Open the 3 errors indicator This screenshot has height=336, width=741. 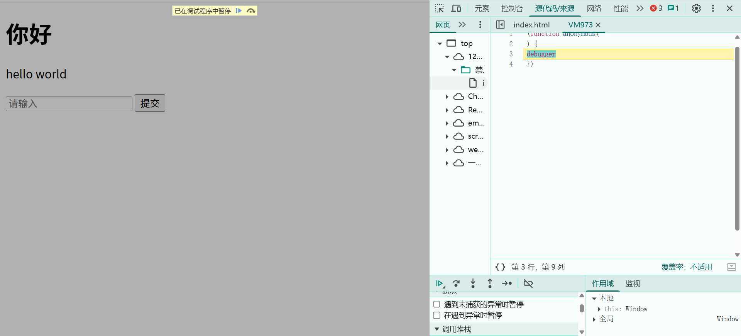(656, 8)
